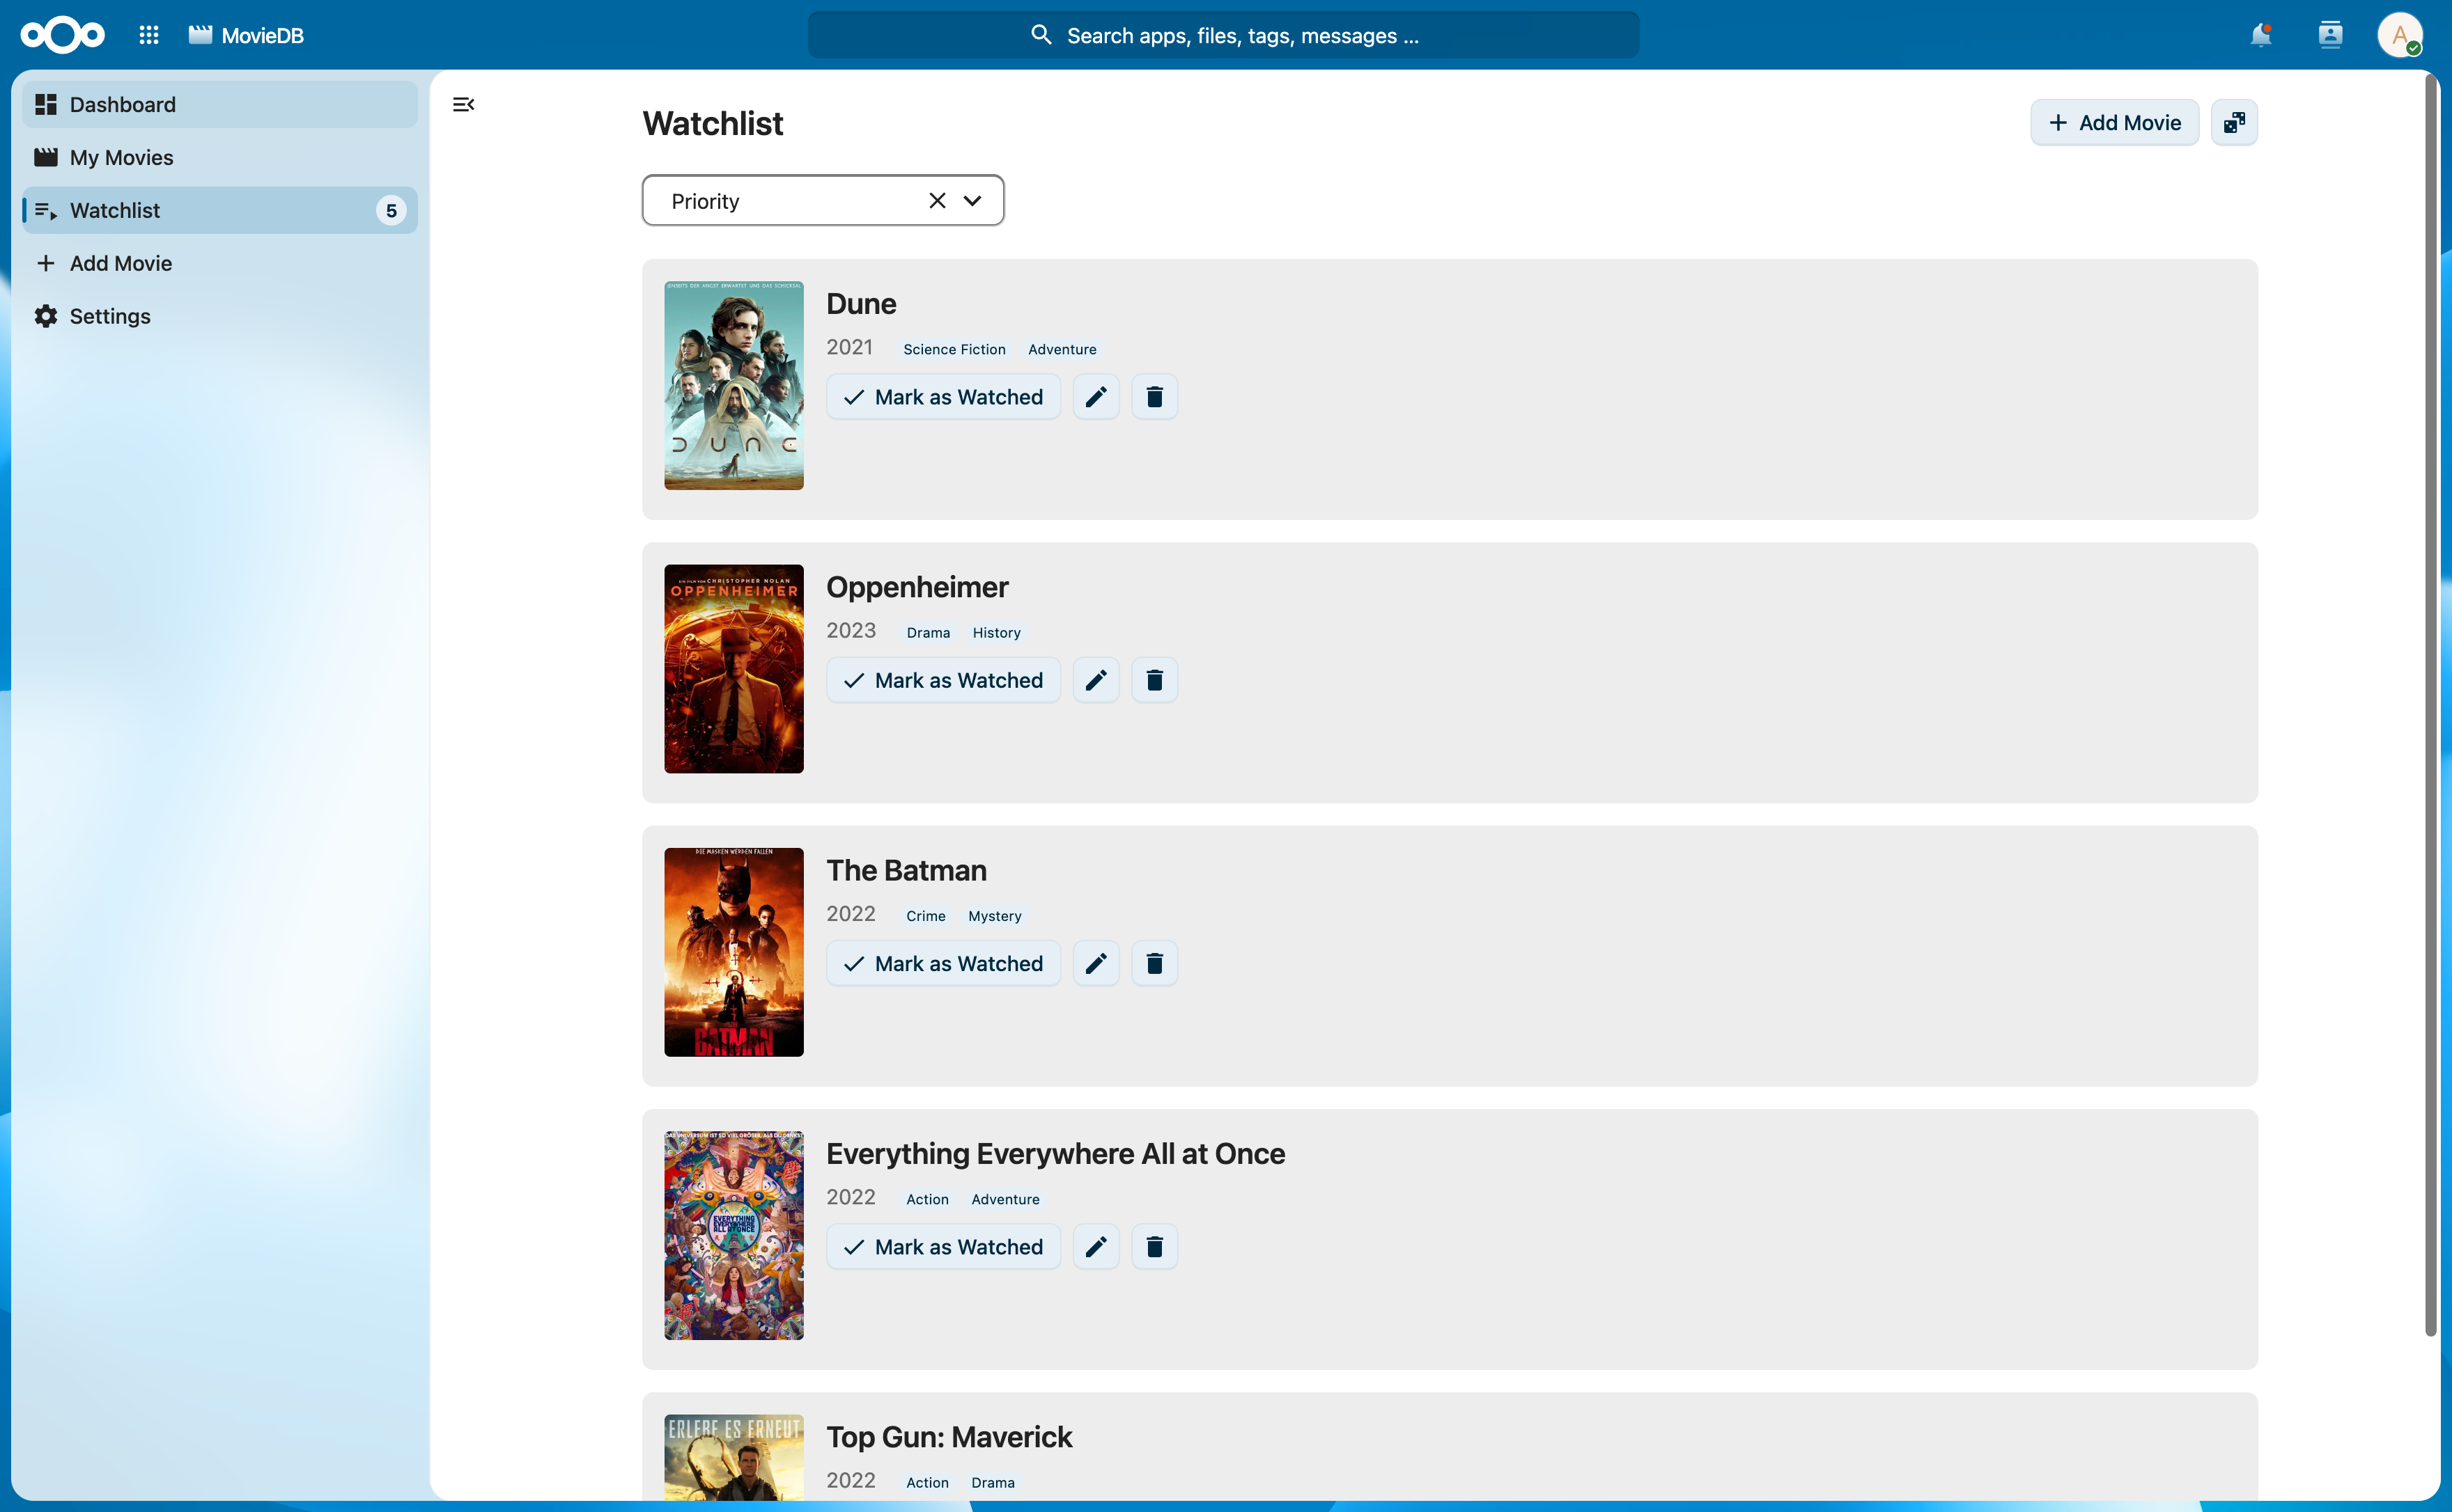Click the Watchlist count badge 5

[391, 210]
